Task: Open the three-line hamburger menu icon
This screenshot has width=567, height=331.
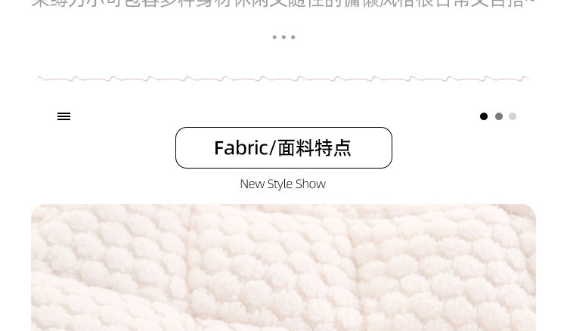Action: tap(64, 116)
